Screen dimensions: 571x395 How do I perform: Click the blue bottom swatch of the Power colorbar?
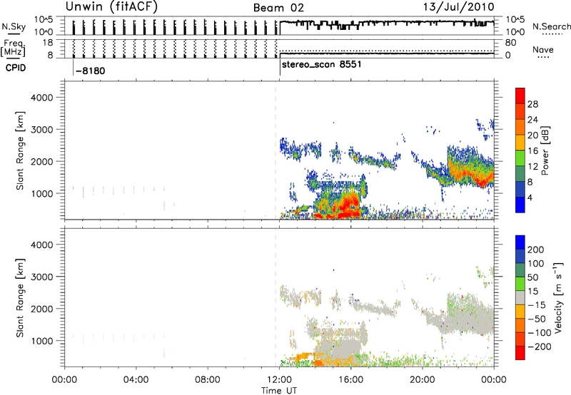click(x=520, y=205)
